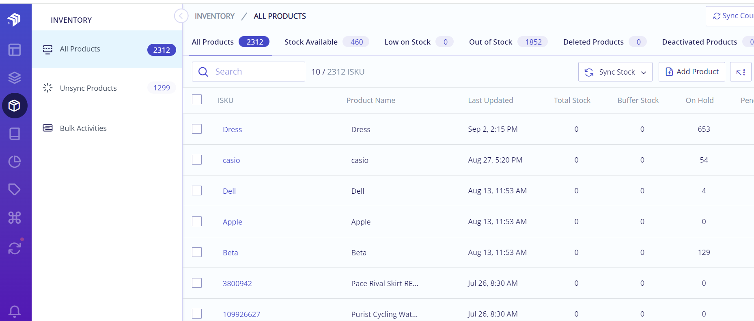Focus the Search input field
The height and width of the screenshot is (321, 754).
coord(248,72)
